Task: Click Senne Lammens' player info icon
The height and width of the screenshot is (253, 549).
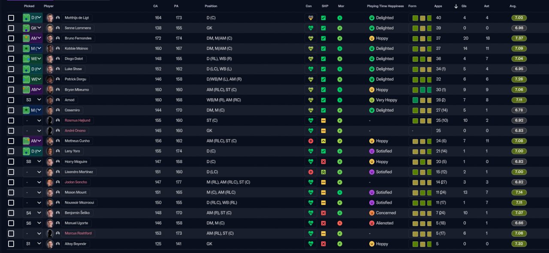Action: (x=57, y=28)
